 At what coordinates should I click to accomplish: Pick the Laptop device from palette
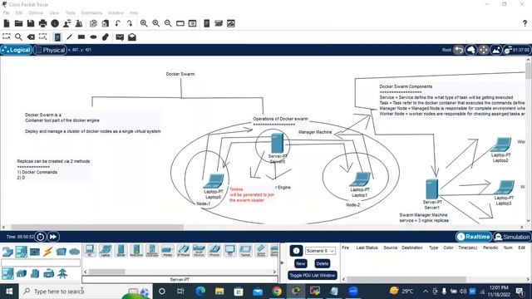[x=106, y=251]
